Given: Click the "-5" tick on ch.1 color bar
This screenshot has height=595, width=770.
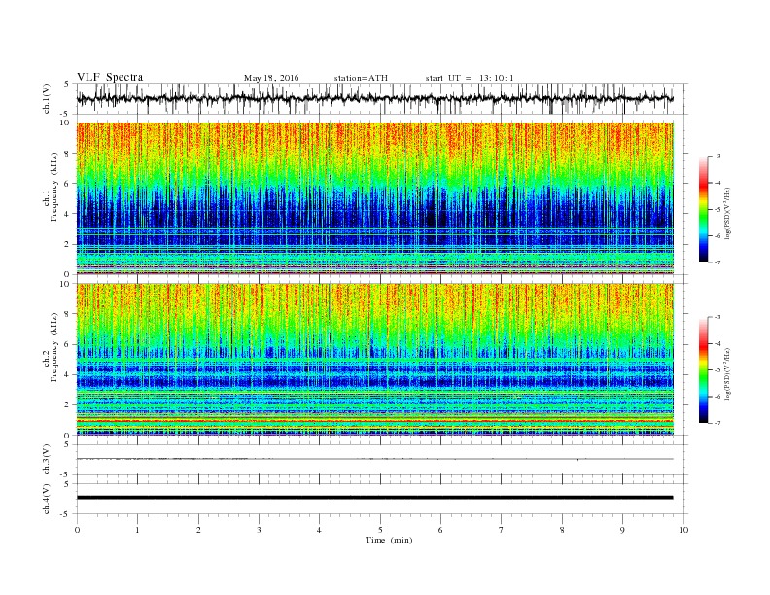Looking at the screenshot, I should pos(717,209).
